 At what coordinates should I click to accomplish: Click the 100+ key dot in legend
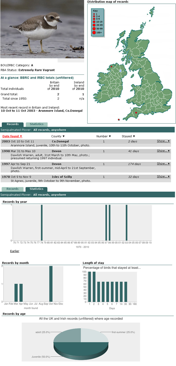[x=94, y=33]
